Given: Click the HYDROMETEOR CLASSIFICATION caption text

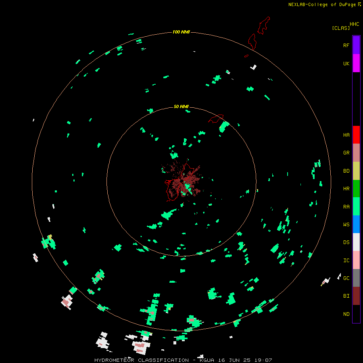Looking at the screenshot, I should pyautogui.click(x=142, y=360).
